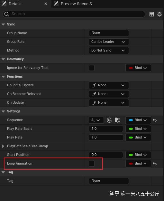Open the details settings gear icon
The image size is (164, 201).
(x=159, y=14)
